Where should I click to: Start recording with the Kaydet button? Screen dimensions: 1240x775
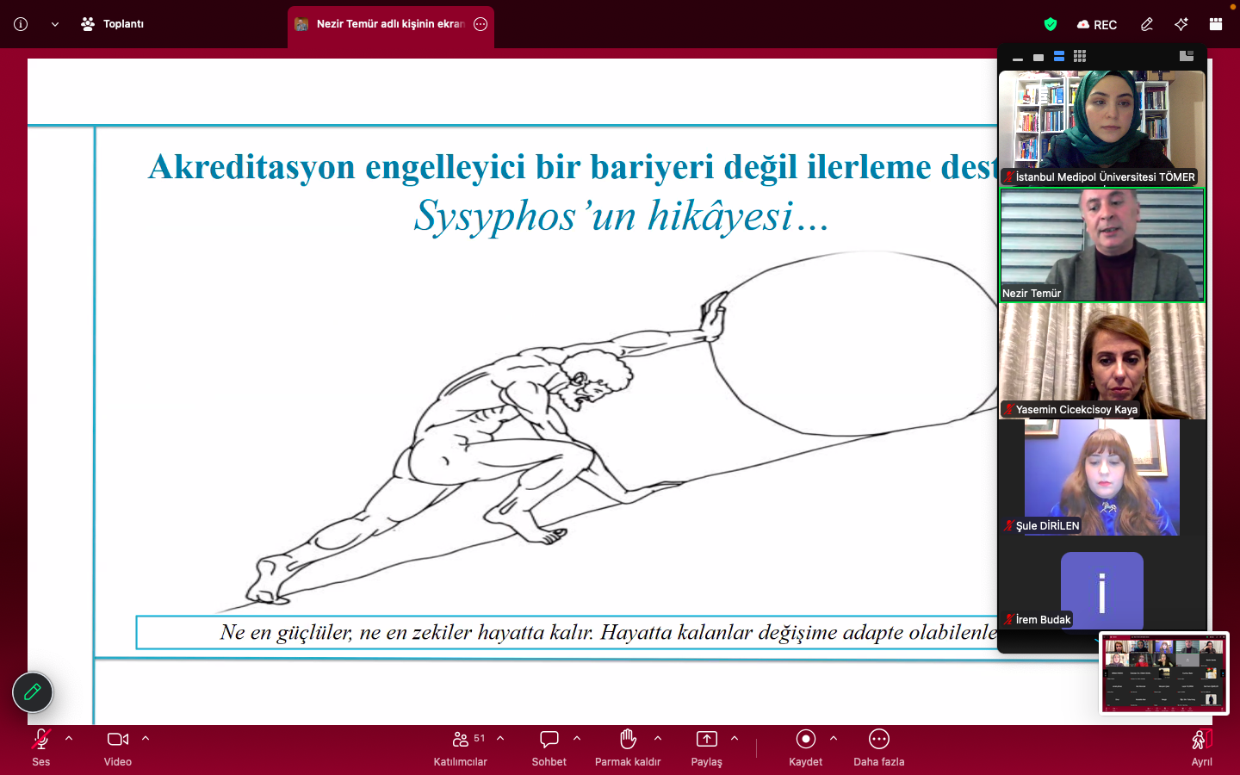[x=806, y=747]
